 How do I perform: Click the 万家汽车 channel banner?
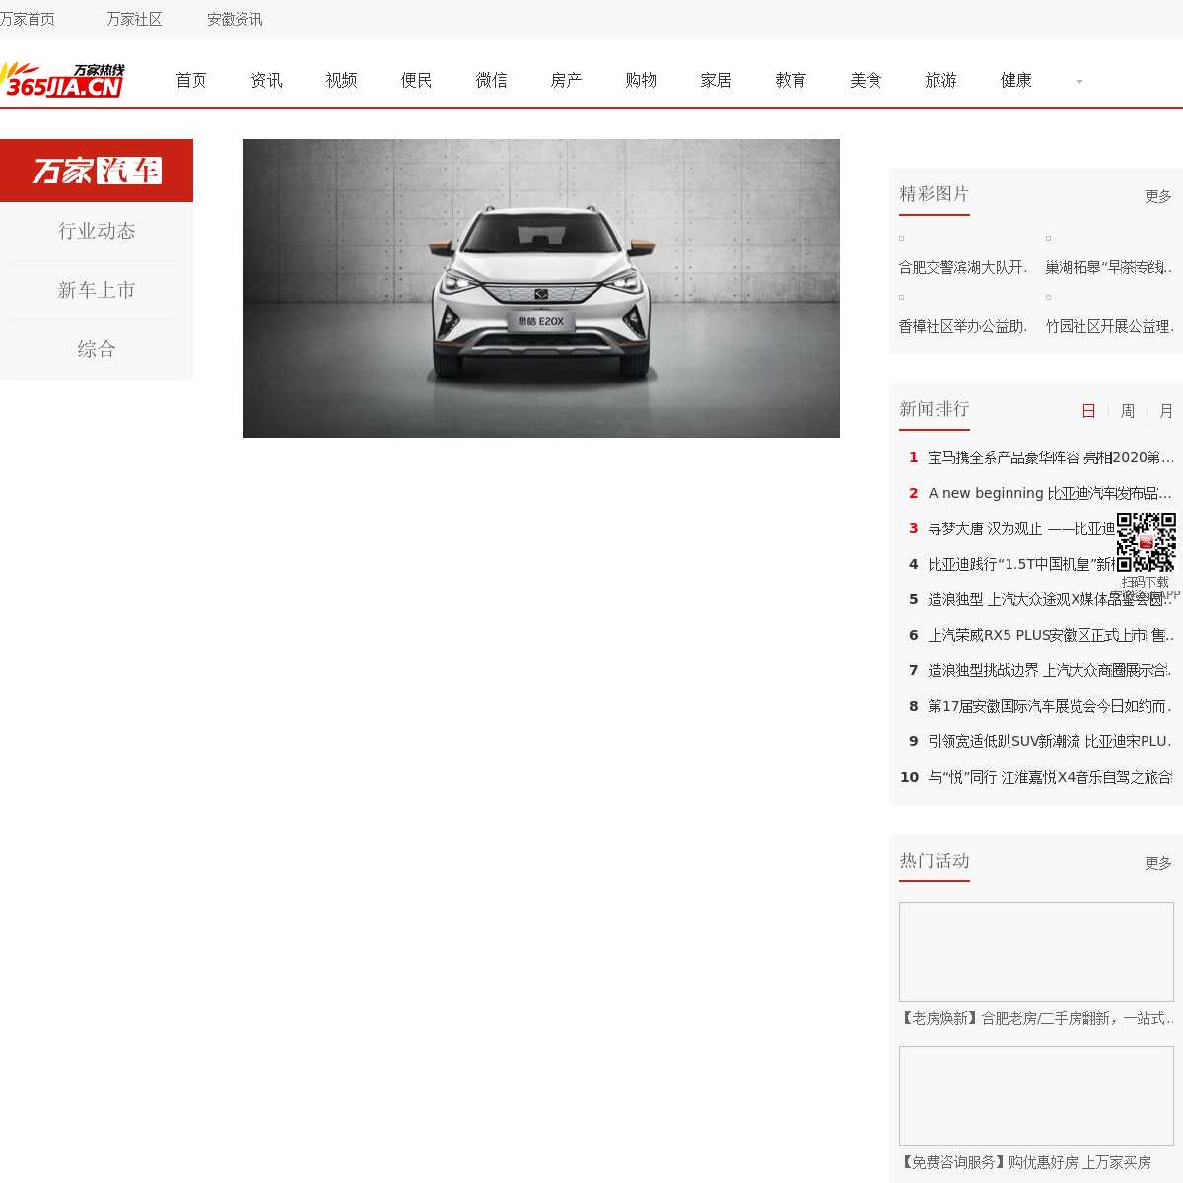coord(97,171)
